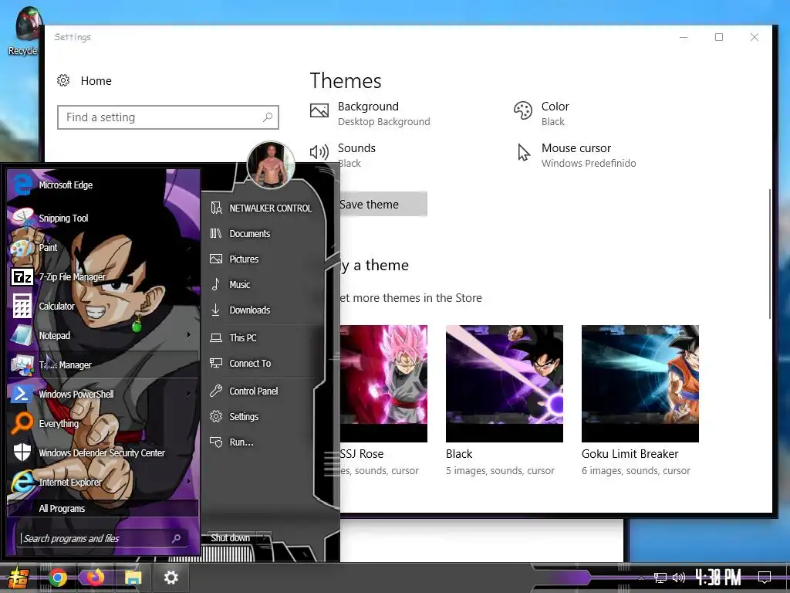Click the Save theme button

click(383, 204)
